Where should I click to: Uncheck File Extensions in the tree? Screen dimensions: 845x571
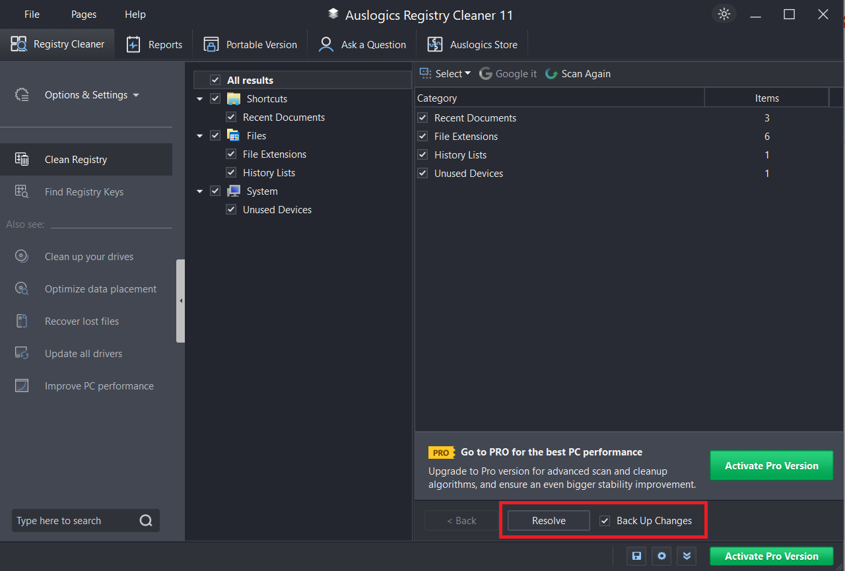[231, 154]
